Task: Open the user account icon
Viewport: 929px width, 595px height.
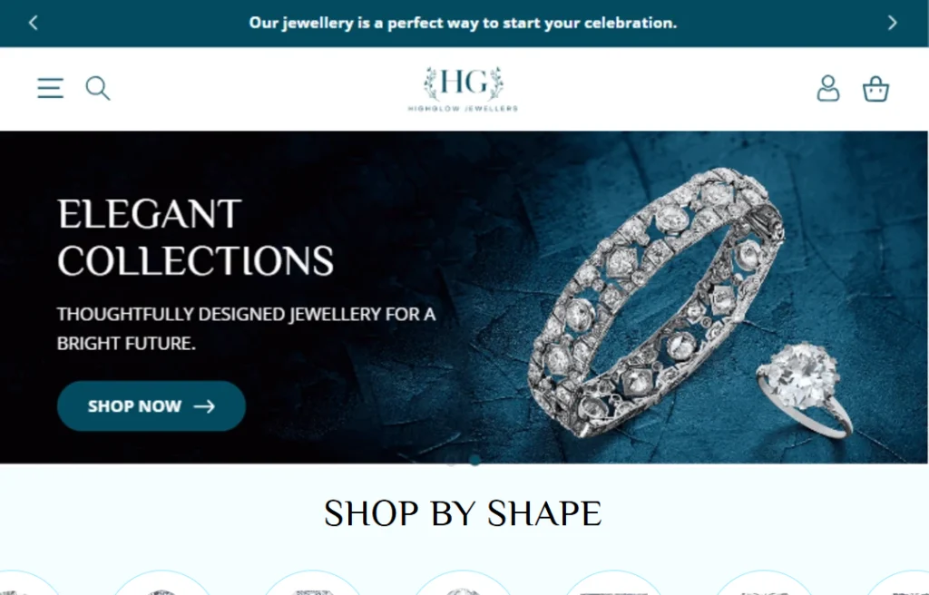Action: coord(827,88)
